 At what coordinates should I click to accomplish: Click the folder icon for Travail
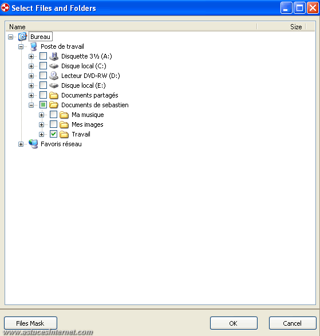pos(64,134)
